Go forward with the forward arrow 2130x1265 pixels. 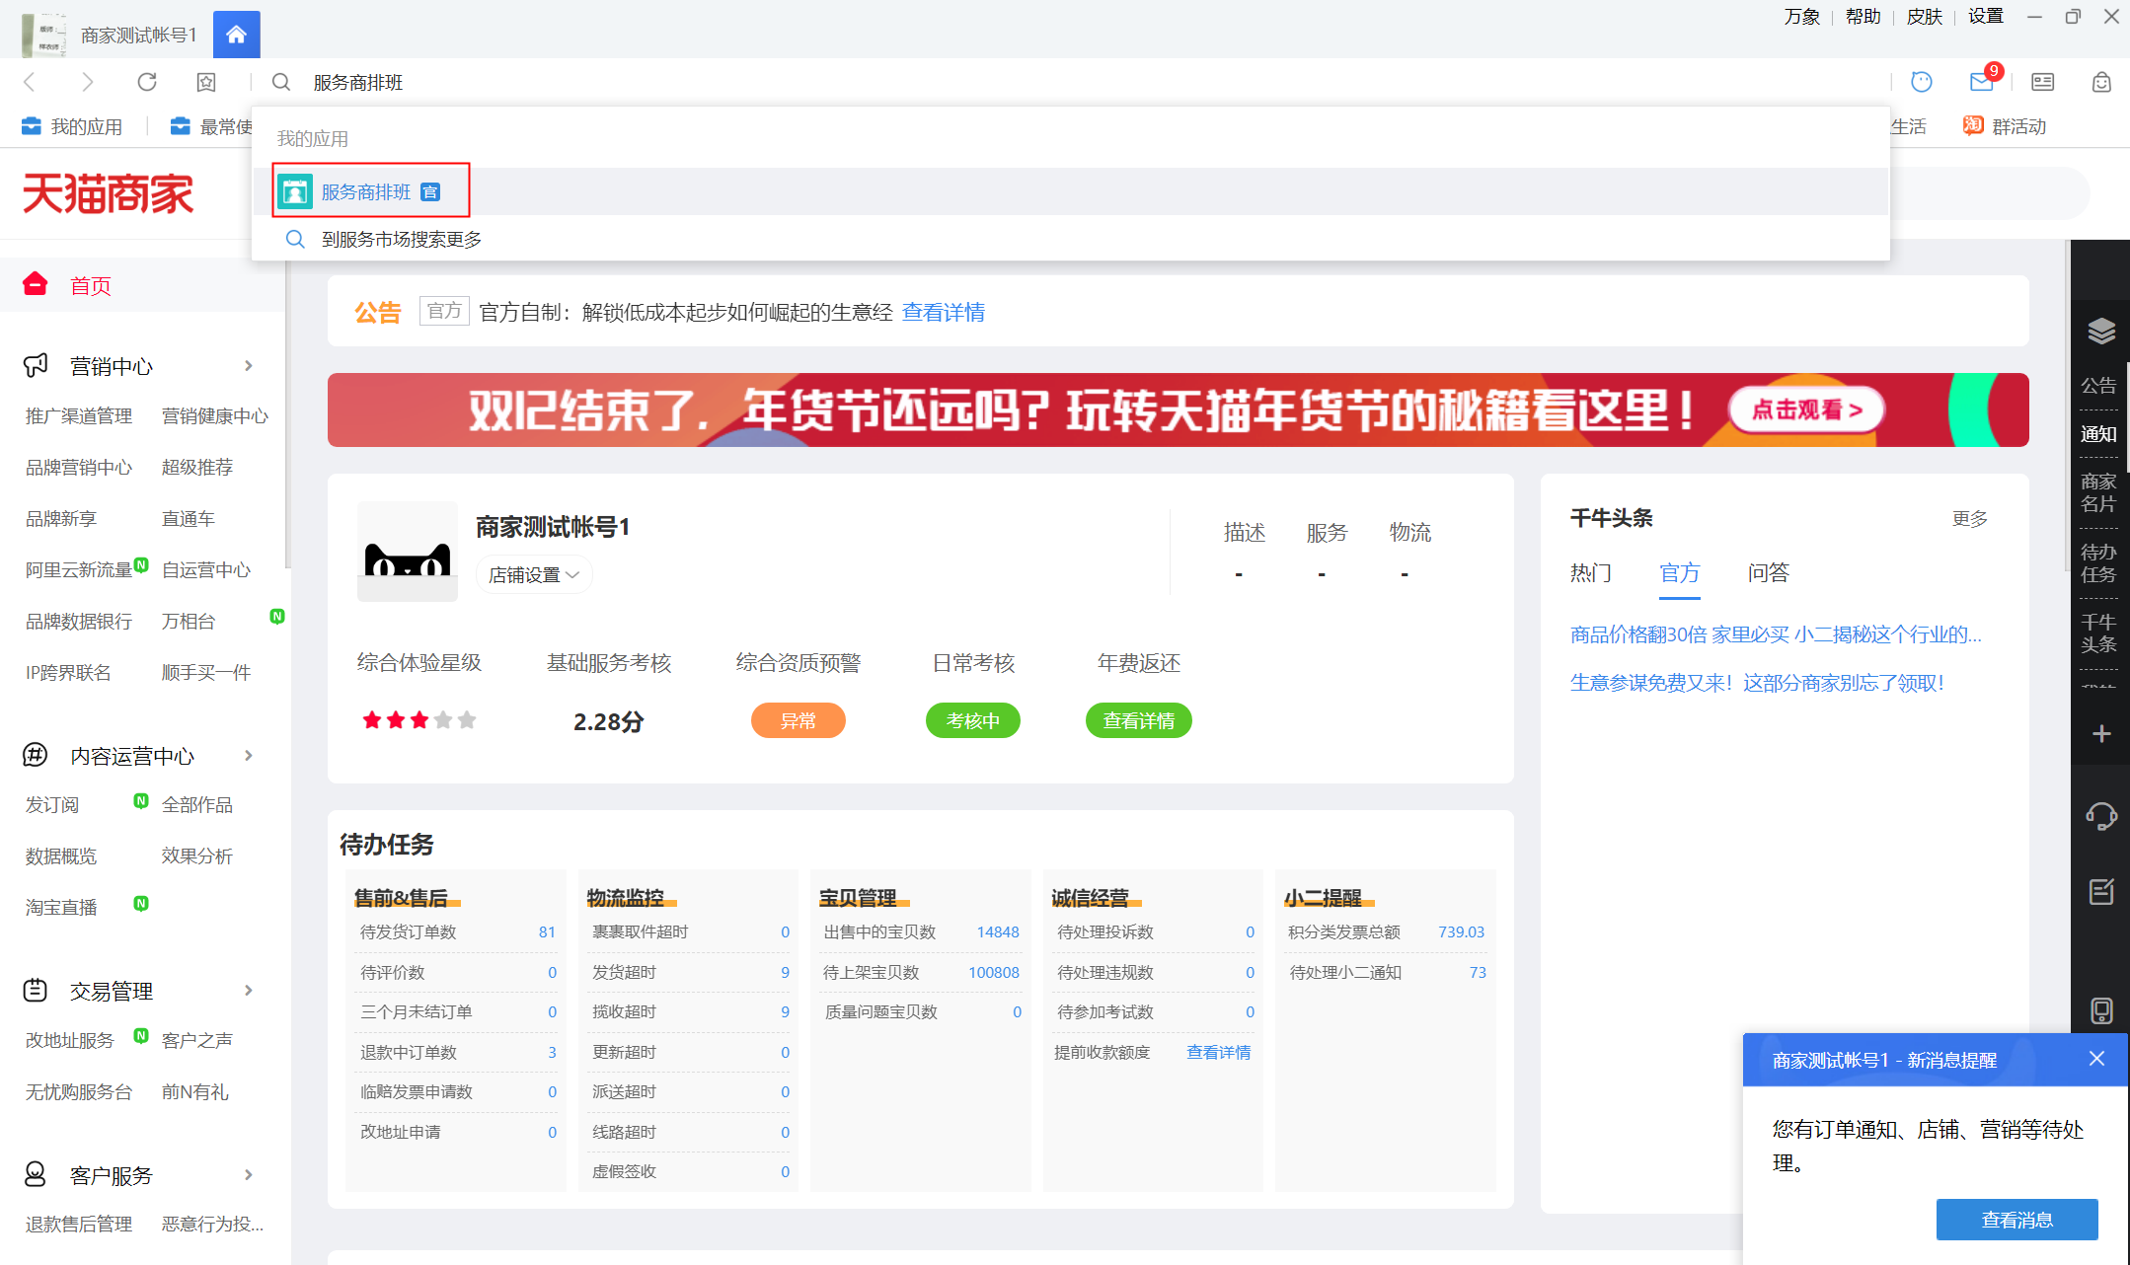point(88,82)
